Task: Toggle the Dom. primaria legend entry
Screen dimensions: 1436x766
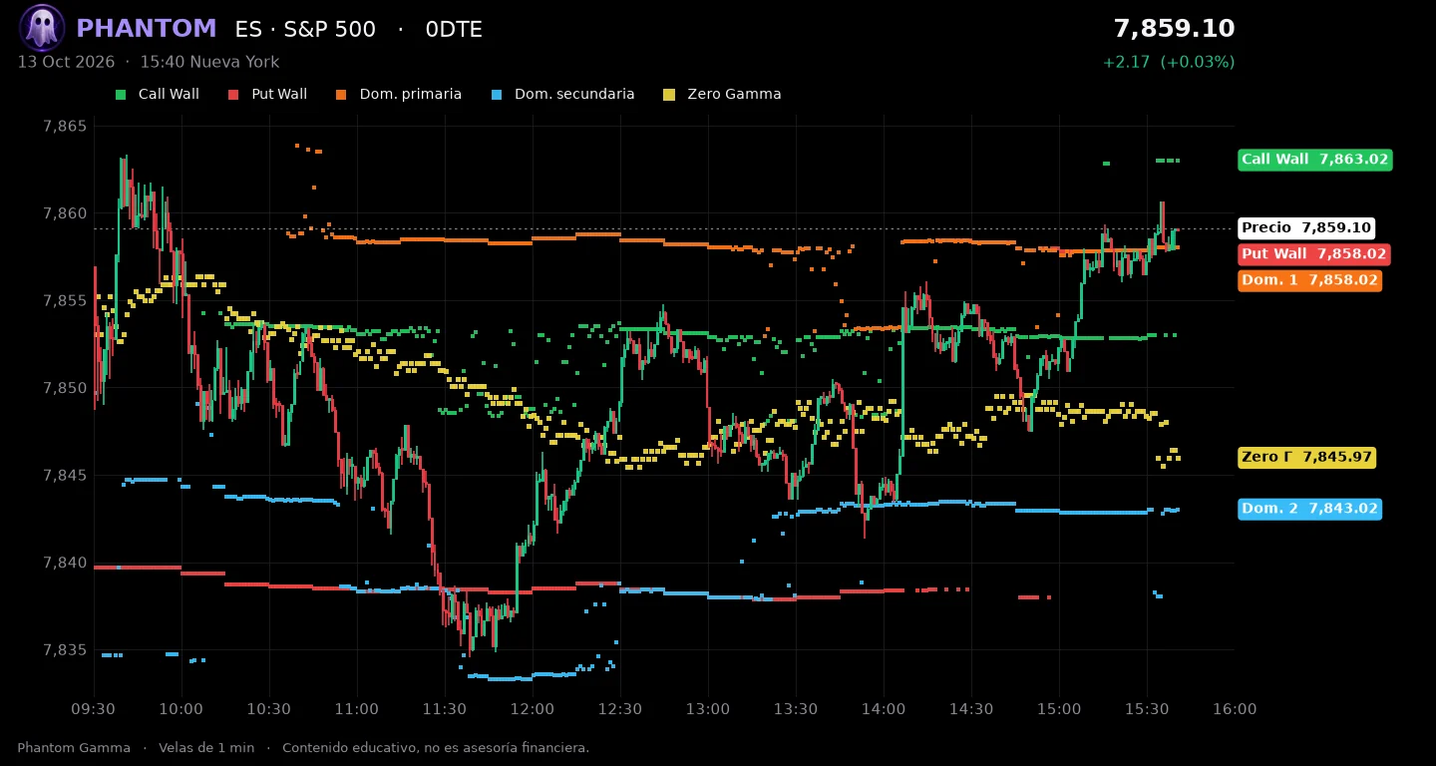Action: click(399, 95)
